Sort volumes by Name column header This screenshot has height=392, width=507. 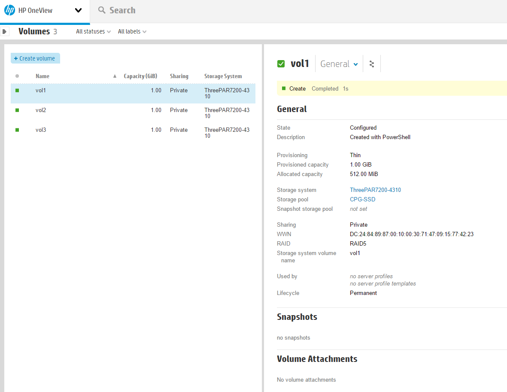point(43,76)
